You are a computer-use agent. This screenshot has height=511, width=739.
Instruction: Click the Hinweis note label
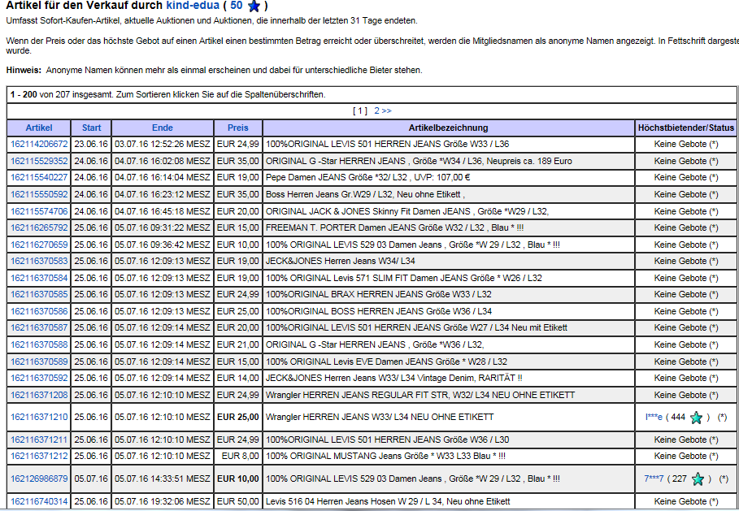pos(24,71)
